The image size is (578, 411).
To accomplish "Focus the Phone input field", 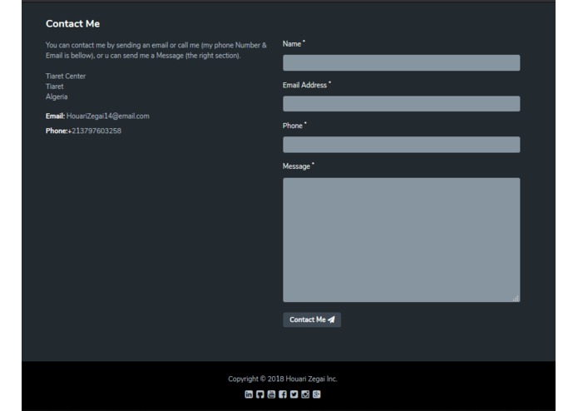I will (402, 145).
